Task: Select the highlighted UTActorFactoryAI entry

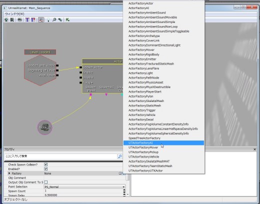Action: pyautogui.click(x=163, y=143)
